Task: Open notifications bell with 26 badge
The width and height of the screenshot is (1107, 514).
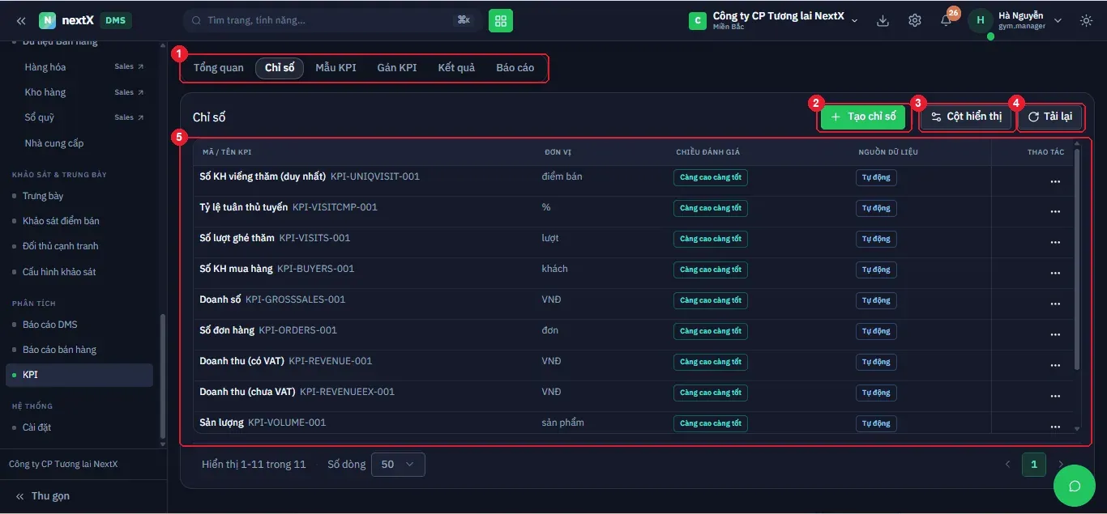Action: coord(947,20)
